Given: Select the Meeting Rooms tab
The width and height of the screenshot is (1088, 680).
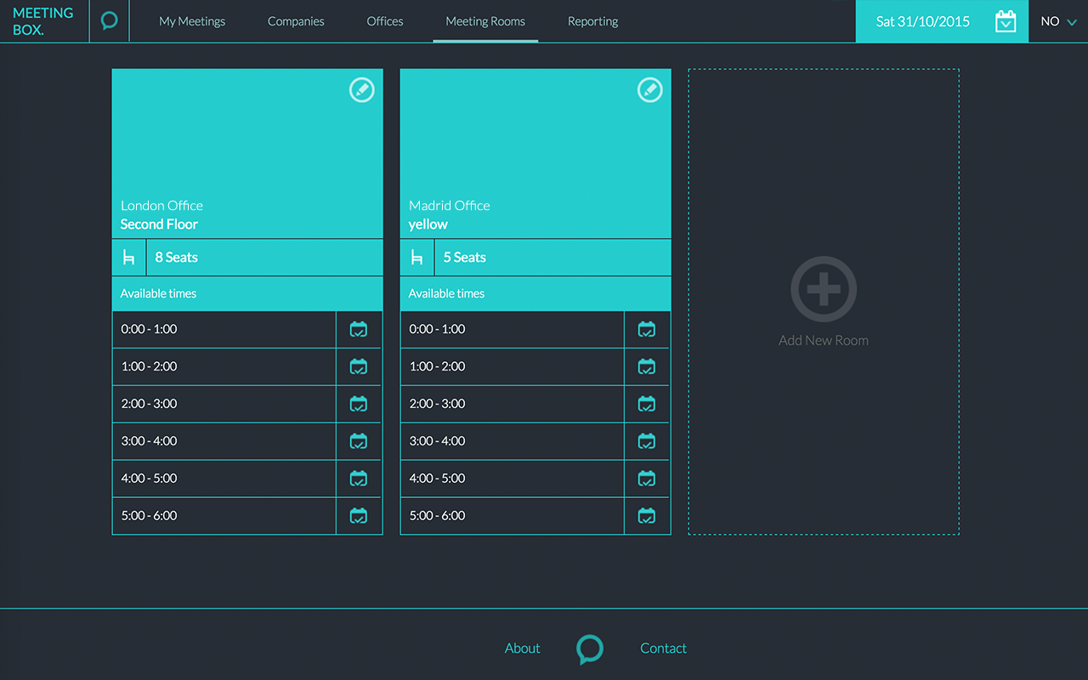Looking at the screenshot, I should click(x=485, y=21).
